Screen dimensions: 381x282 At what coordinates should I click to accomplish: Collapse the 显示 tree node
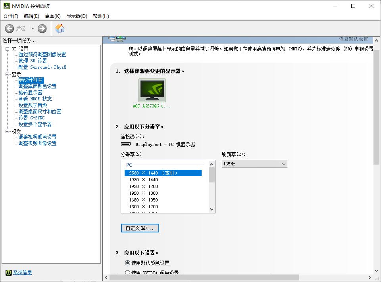(x=8, y=74)
